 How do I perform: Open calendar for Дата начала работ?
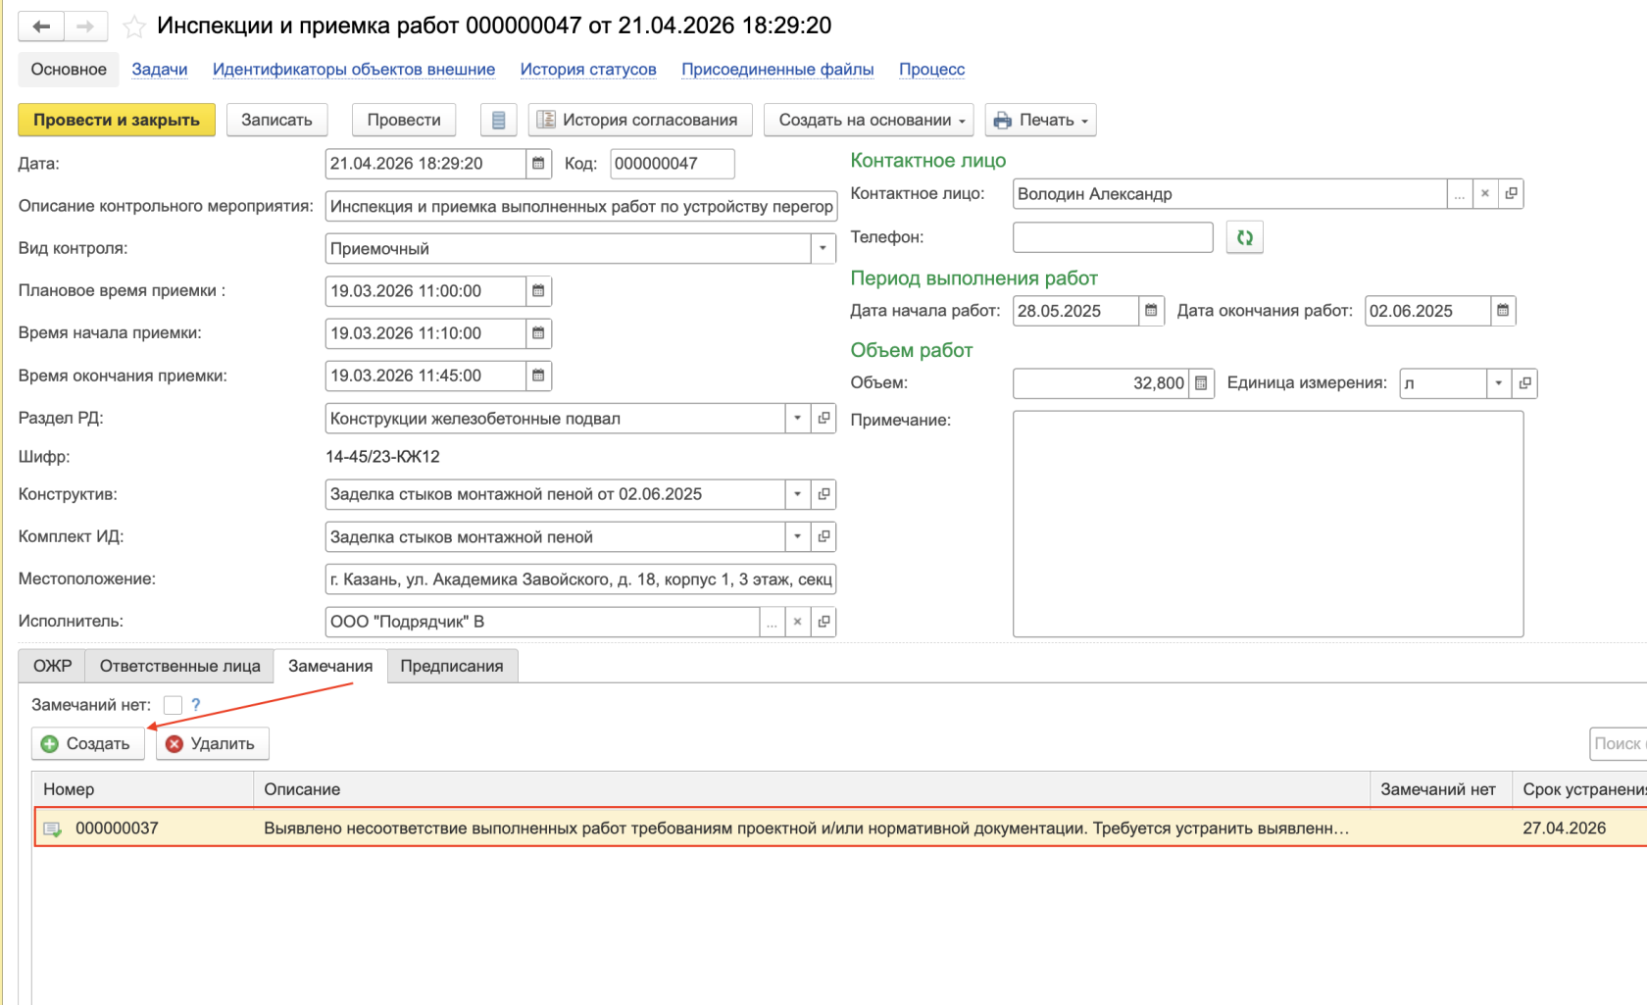coord(1151,311)
